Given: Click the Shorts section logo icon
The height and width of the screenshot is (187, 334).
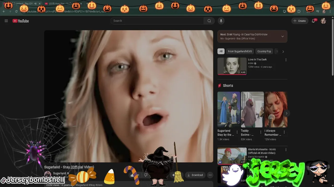Looking at the screenshot, I should [x=219, y=85].
